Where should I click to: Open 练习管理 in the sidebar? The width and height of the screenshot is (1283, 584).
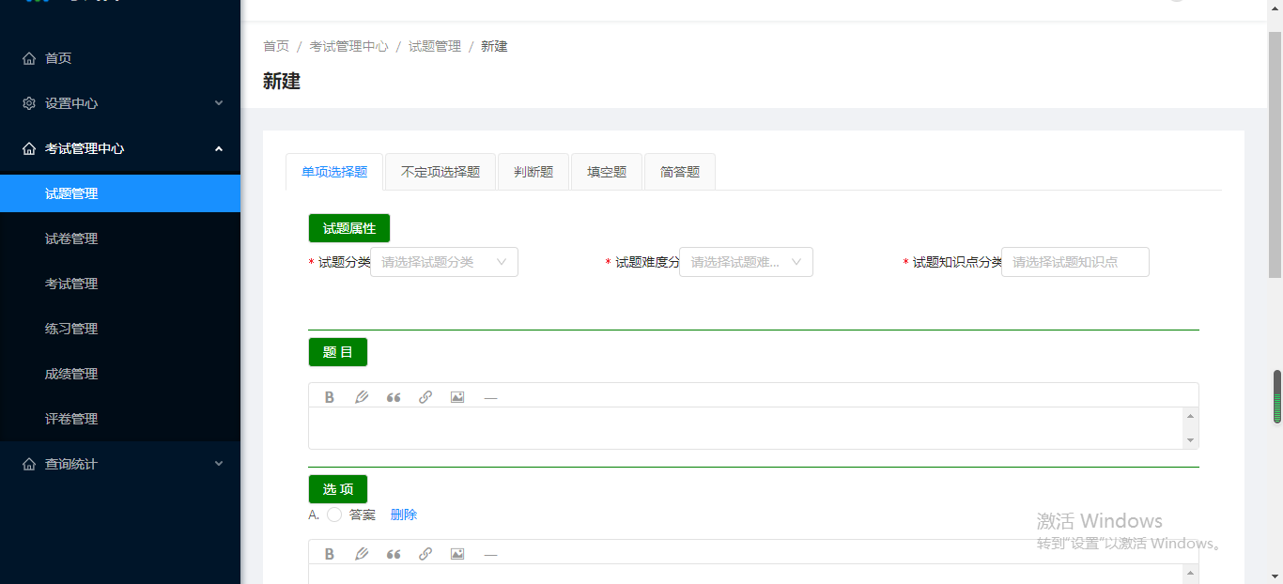(120, 329)
